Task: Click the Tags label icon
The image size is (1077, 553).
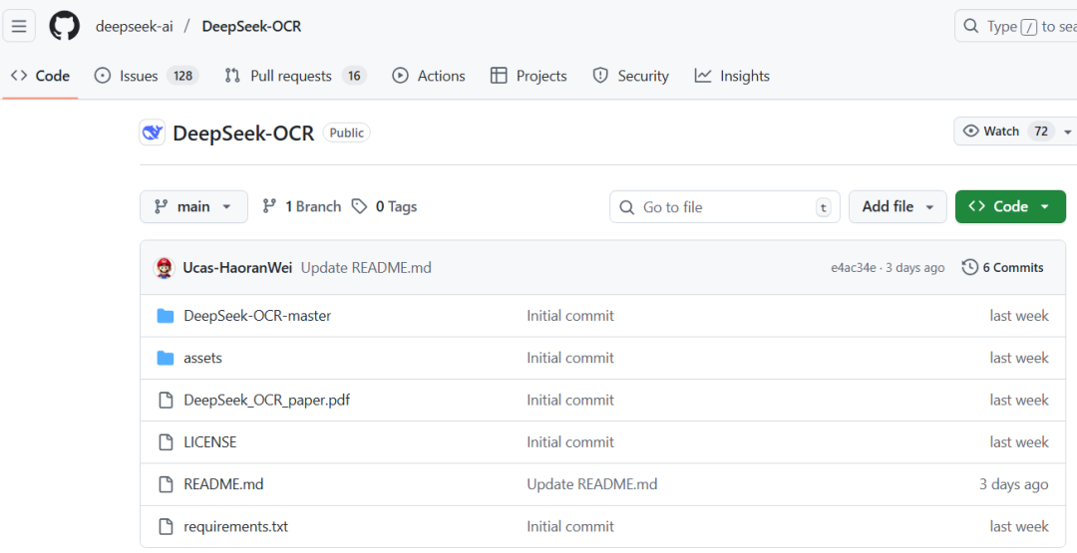Action: tap(360, 206)
